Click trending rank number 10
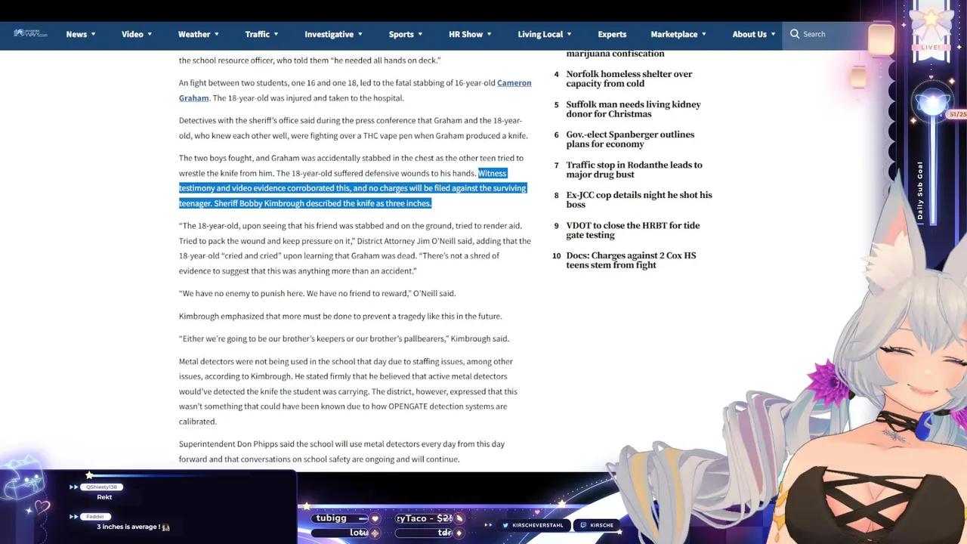This screenshot has height=544, width=967. [557, 255]
